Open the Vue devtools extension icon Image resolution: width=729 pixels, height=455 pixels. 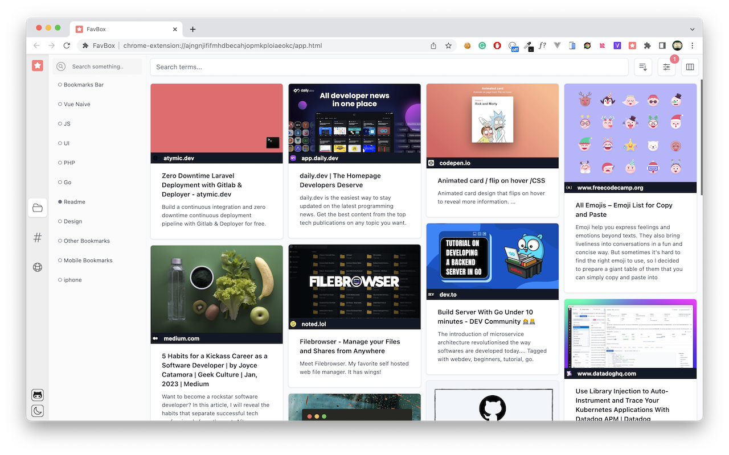pyautogui.click(x=557, y=45)
